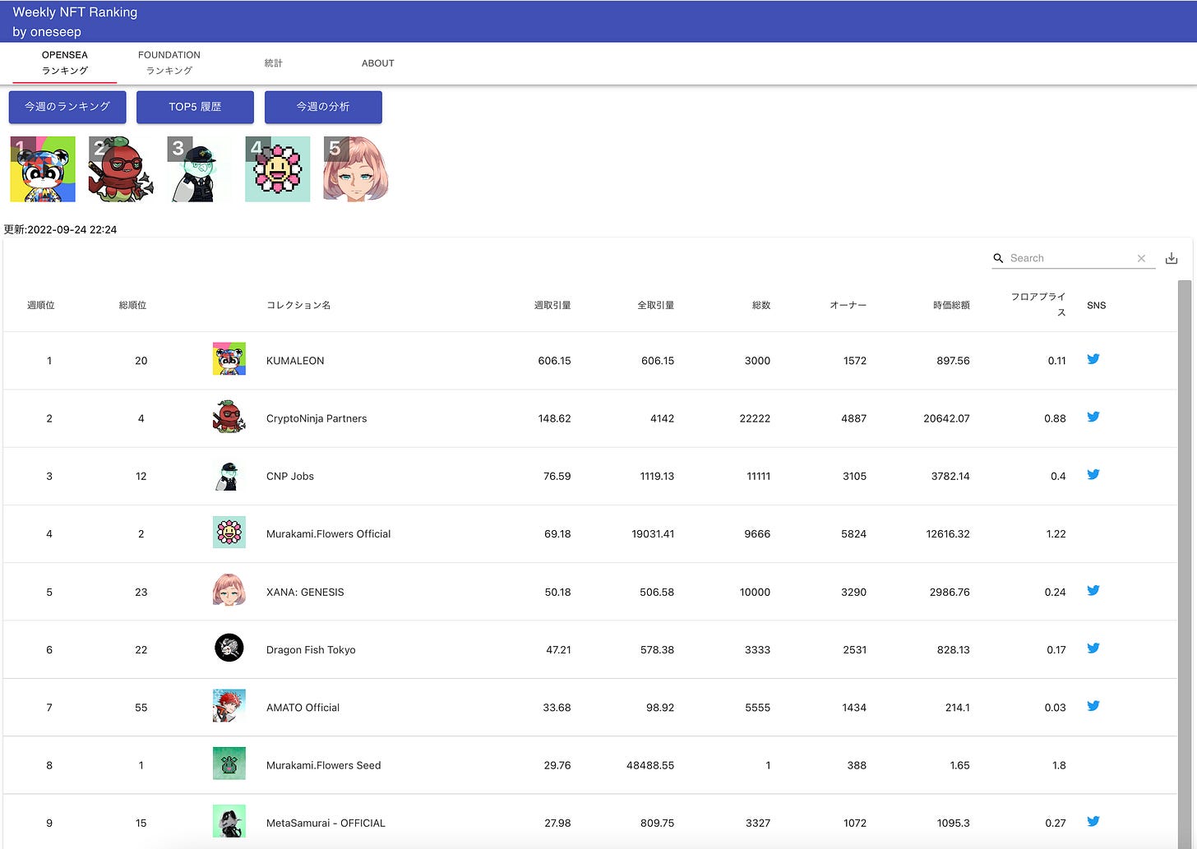Image resolution: width=1197 pixels, height=849 pixels.
Task: Open Twitter link for Dragon Fish Tokyo
Action: pyautogui.click(x=1093, y=648)
